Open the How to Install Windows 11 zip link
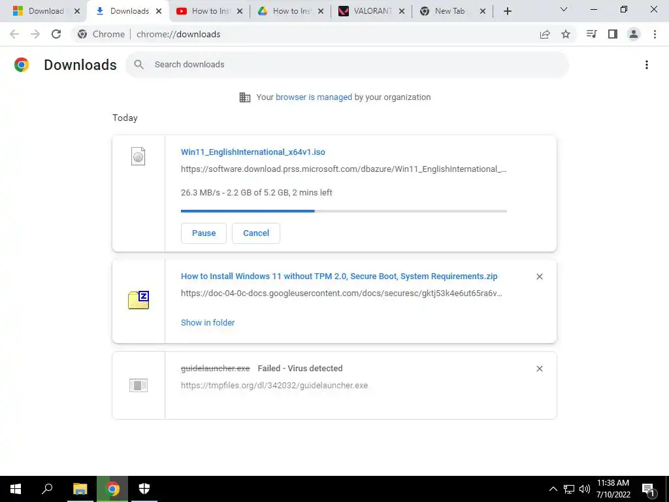Screen dimensions: 669x502 pos(339,276)
